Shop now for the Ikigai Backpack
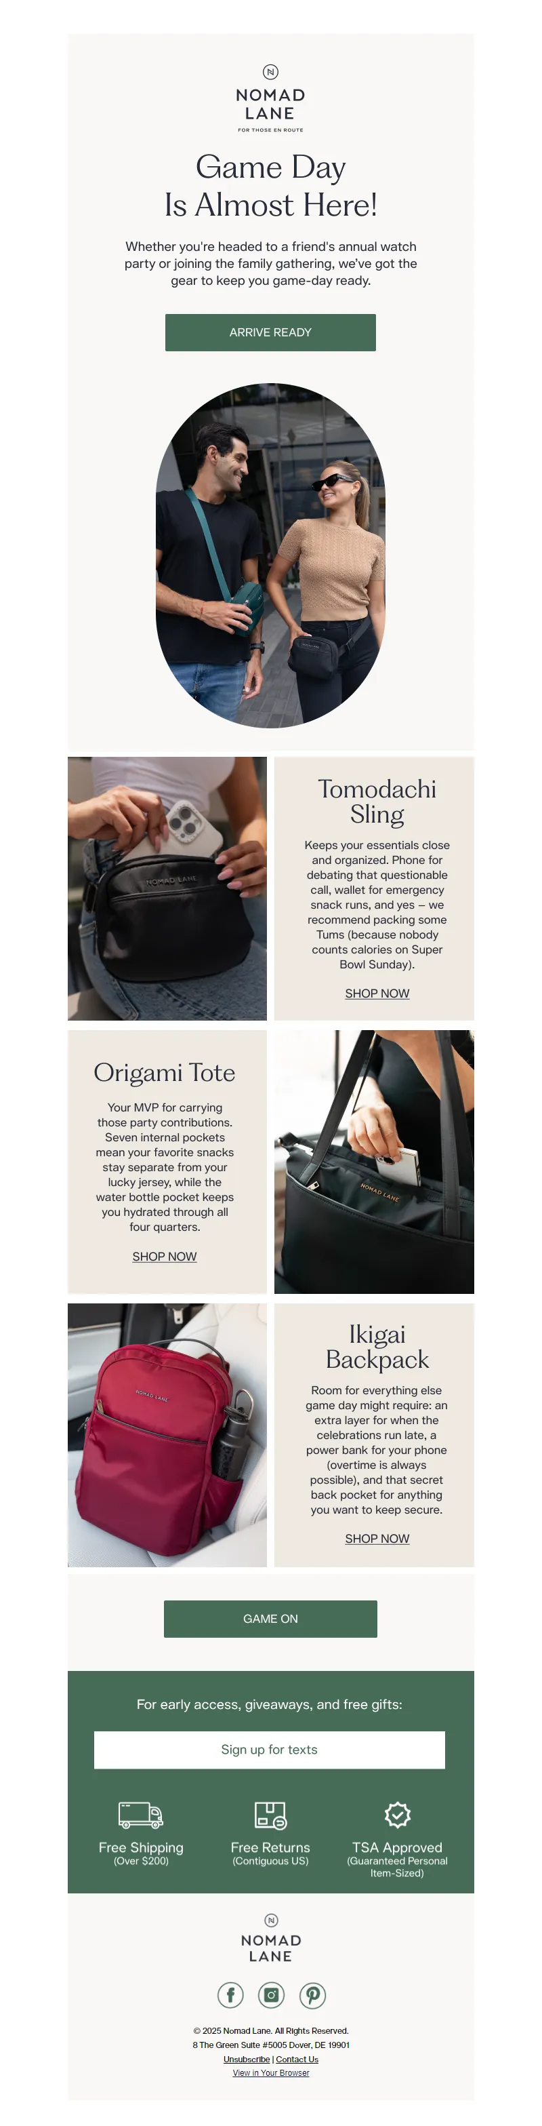The width and height of the screenshot is (542, 2126). click(377, 1539)
